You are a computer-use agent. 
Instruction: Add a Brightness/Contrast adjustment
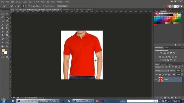(x=161, y=53)
